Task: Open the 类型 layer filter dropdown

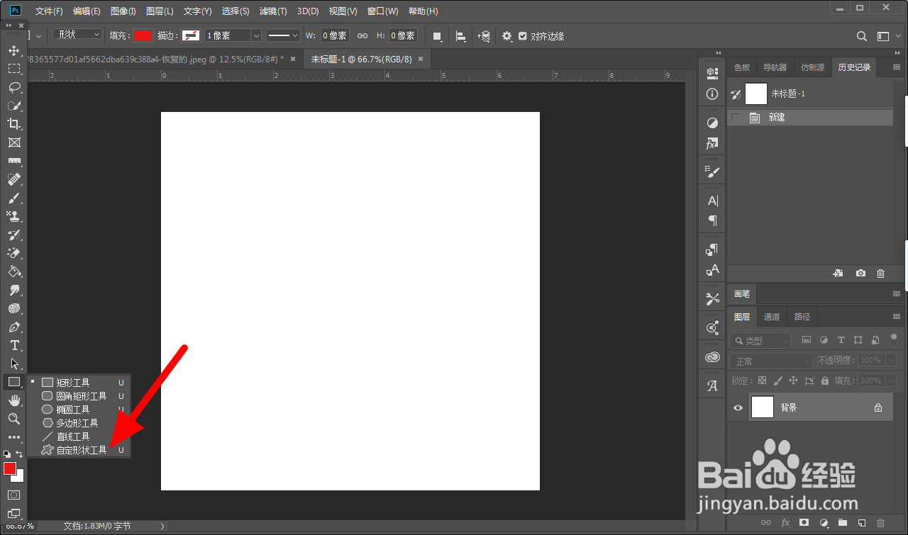Action: [x=760, y=341]
